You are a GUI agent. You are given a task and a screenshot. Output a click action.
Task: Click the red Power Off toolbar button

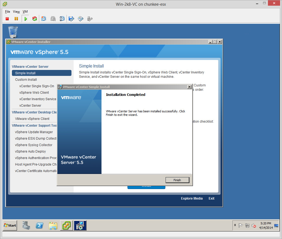(7, 19)
